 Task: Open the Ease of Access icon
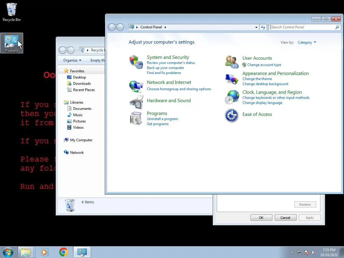(x=232, y=115)
